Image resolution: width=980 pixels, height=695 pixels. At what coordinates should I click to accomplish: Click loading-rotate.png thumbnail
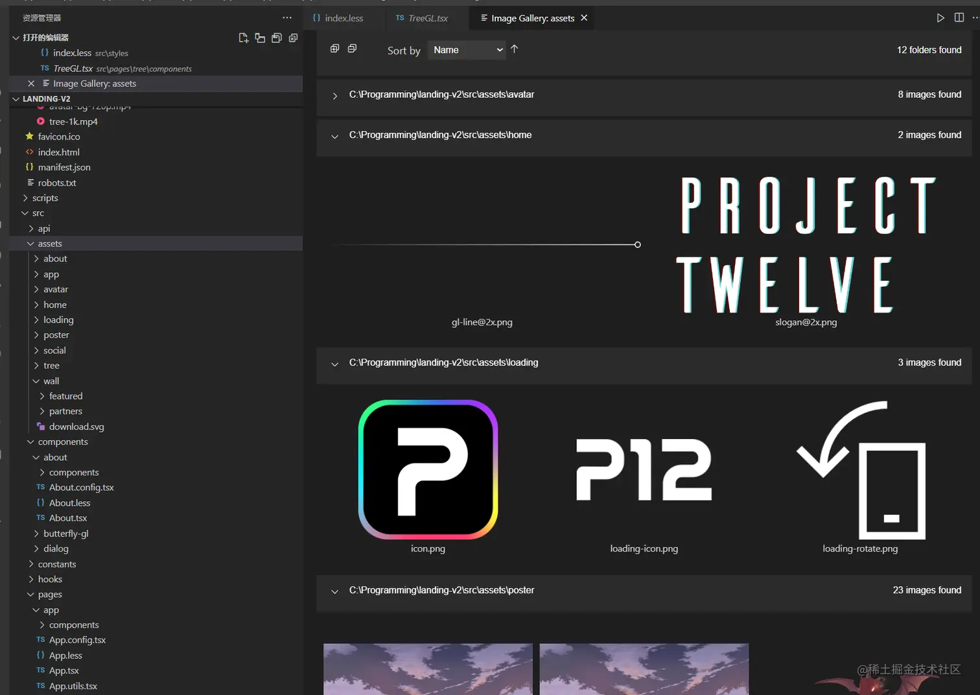click(861, 469)
